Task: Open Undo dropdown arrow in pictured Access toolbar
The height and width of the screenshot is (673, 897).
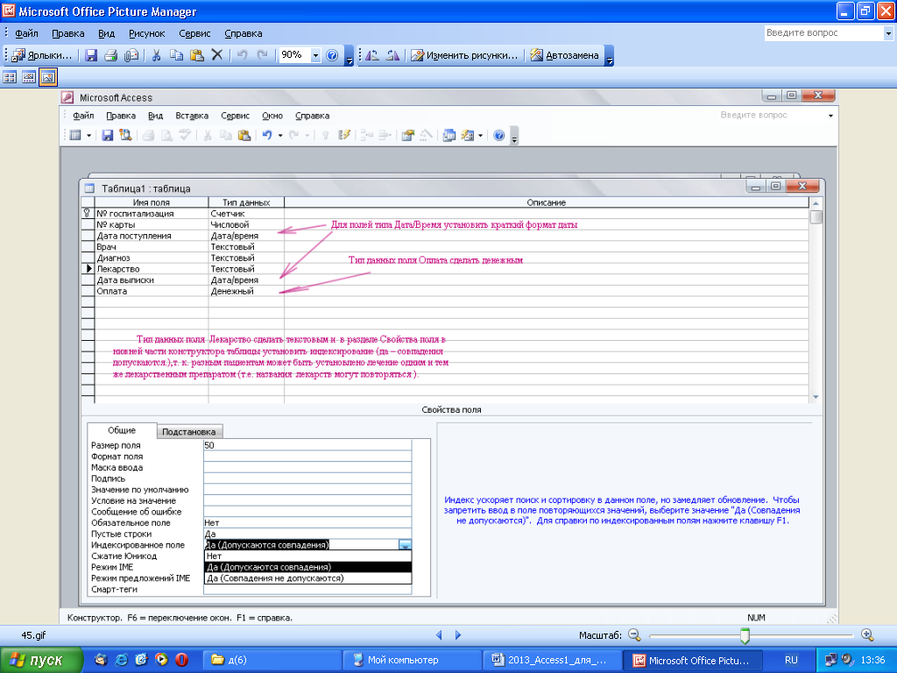Action: [280, 136]
